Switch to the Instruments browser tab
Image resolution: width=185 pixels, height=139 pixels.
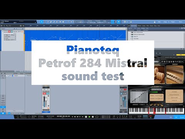click(134, 26)
